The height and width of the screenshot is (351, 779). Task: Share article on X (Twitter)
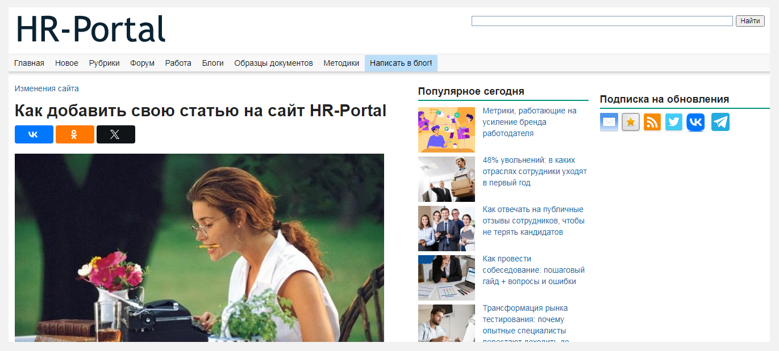point(115,134)
